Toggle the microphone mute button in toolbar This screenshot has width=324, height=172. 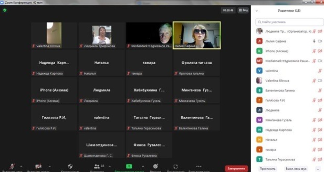(x=12, y=167)
